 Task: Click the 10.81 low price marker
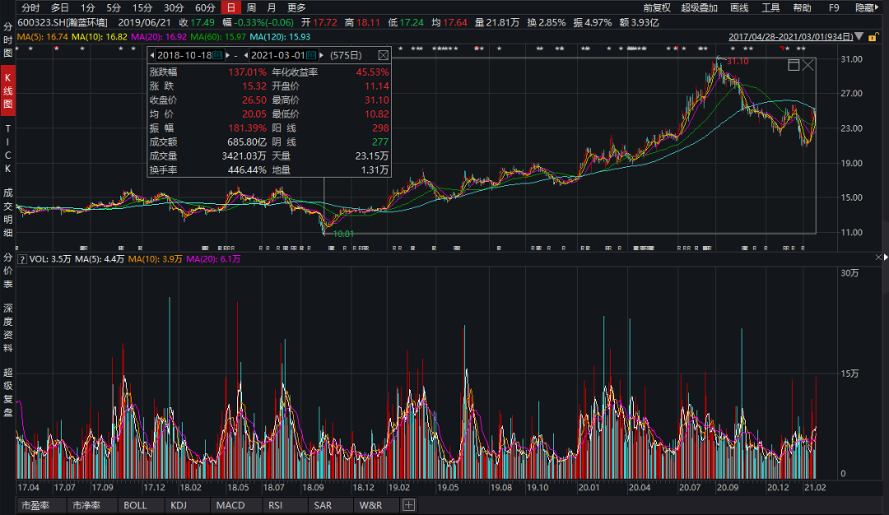pos(343,234)
